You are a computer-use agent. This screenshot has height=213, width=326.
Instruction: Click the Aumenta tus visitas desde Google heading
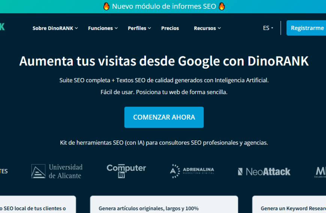point(164,61)
